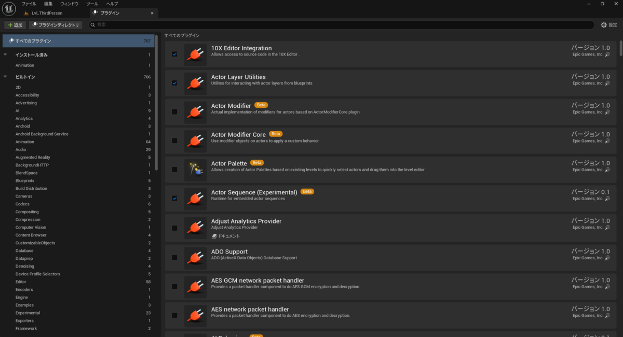Click the Actor Modifier Core plug icon

pos(195,141)
